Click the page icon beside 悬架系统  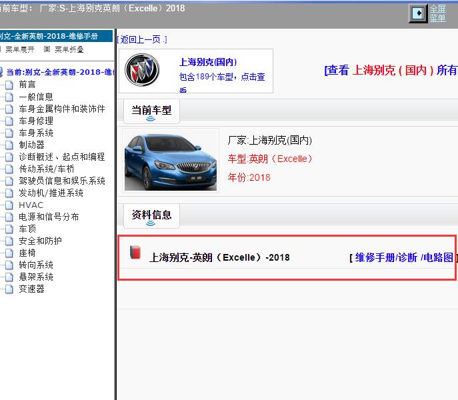pos(9,277)
